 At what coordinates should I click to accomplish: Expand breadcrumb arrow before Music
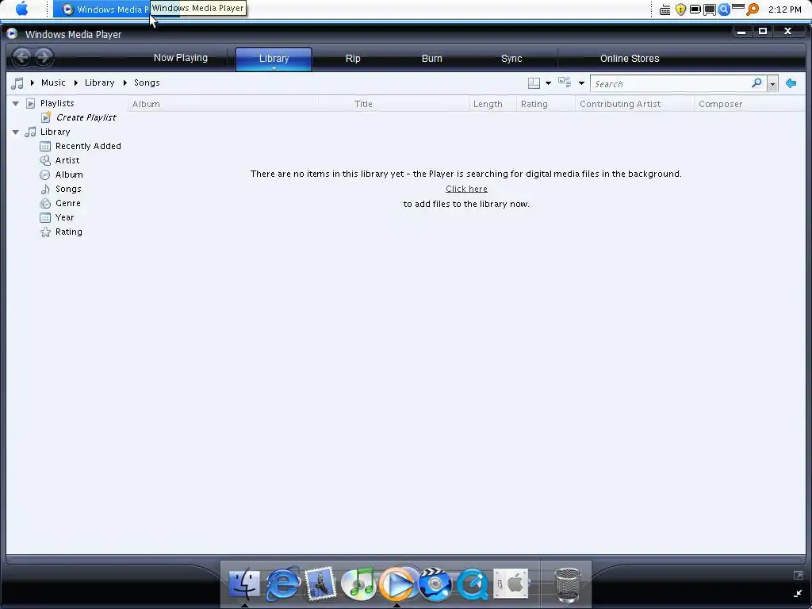point(32,82)
